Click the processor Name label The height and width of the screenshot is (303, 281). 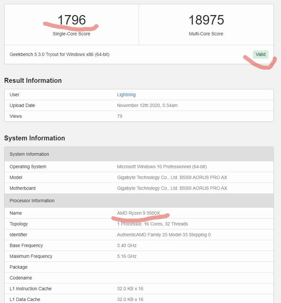coord(16,213)
